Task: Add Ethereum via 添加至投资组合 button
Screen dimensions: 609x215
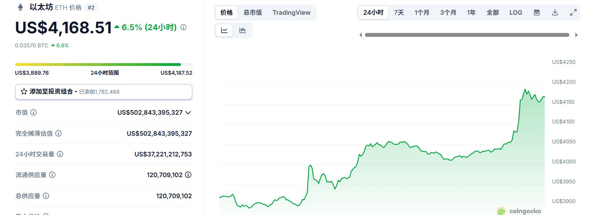Action: click(104, 92)
